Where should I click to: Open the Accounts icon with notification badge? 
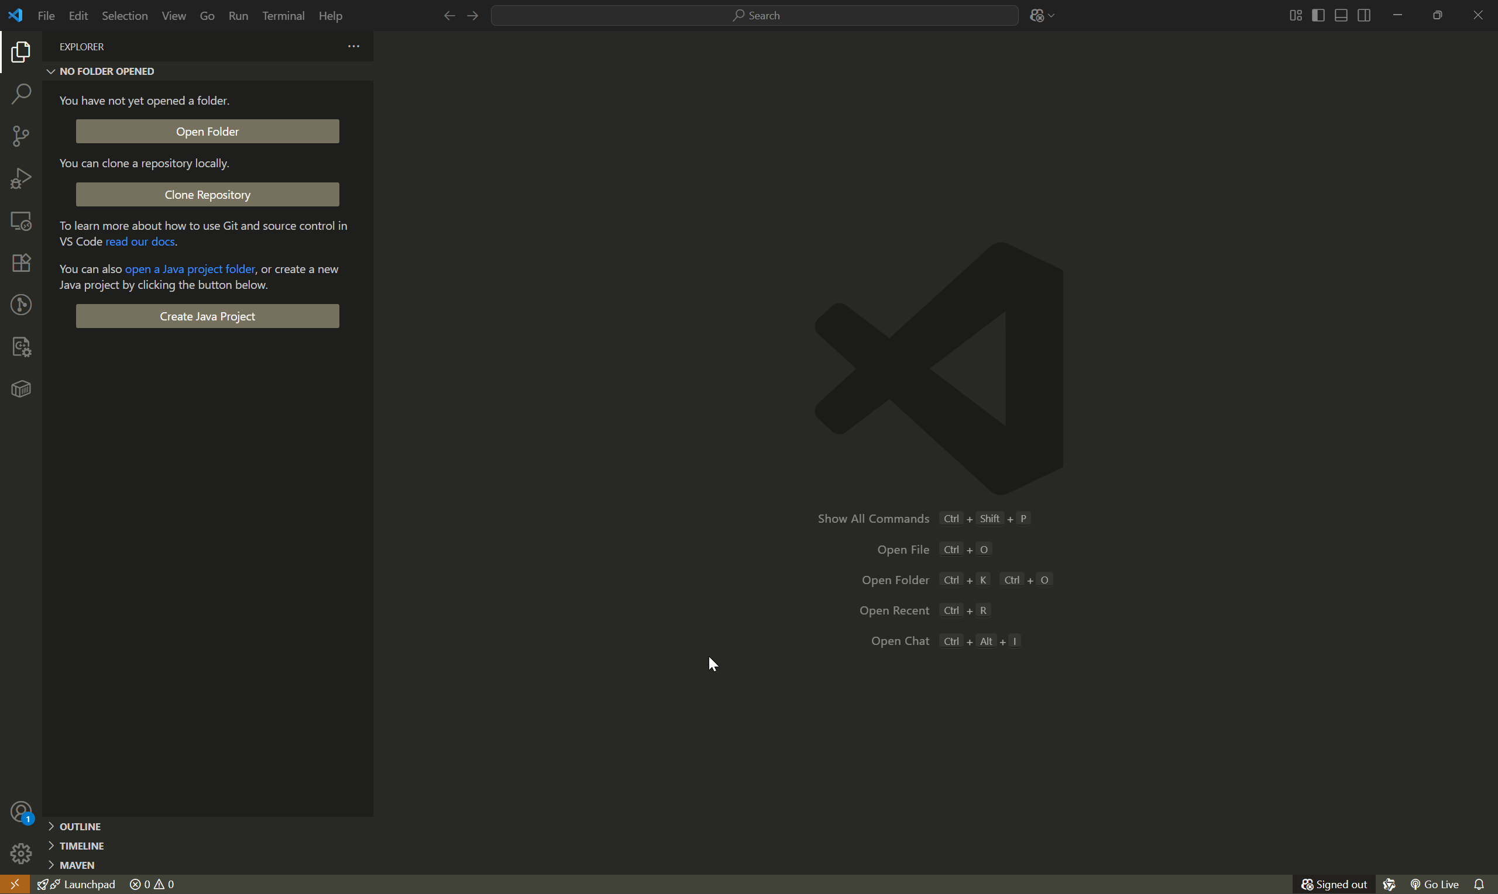pyautogui.click(x=21, y=812)
